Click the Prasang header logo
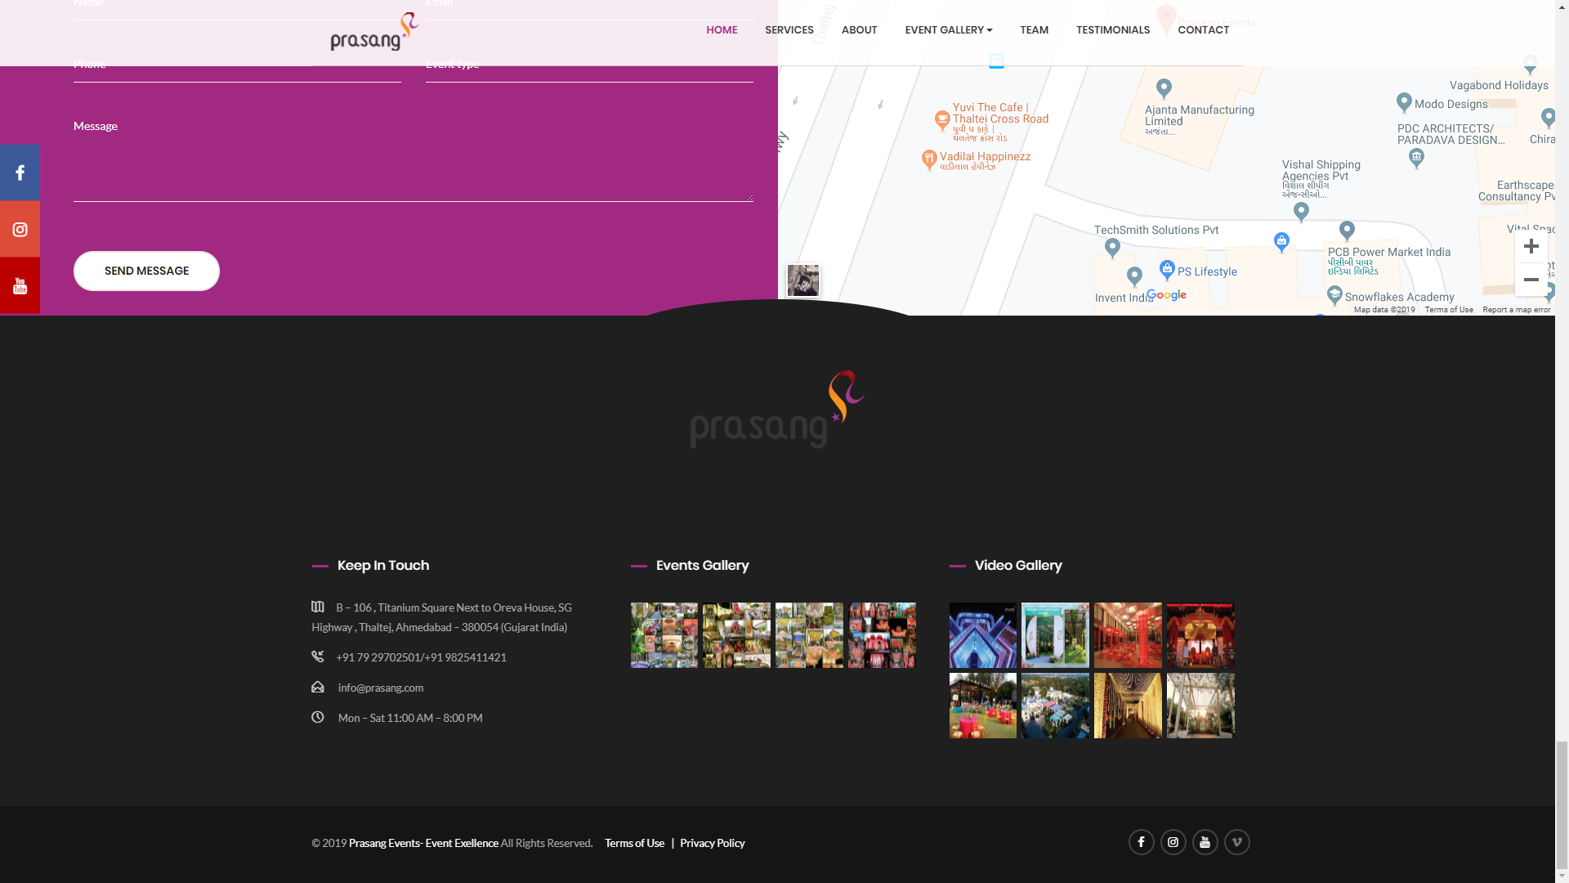 coord(374,32)
